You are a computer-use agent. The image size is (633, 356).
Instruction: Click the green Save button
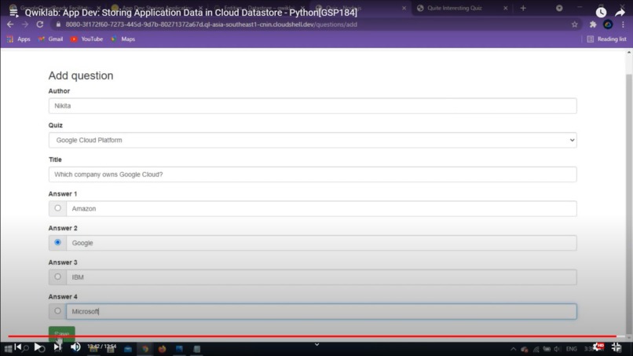[x=62, y=333]
